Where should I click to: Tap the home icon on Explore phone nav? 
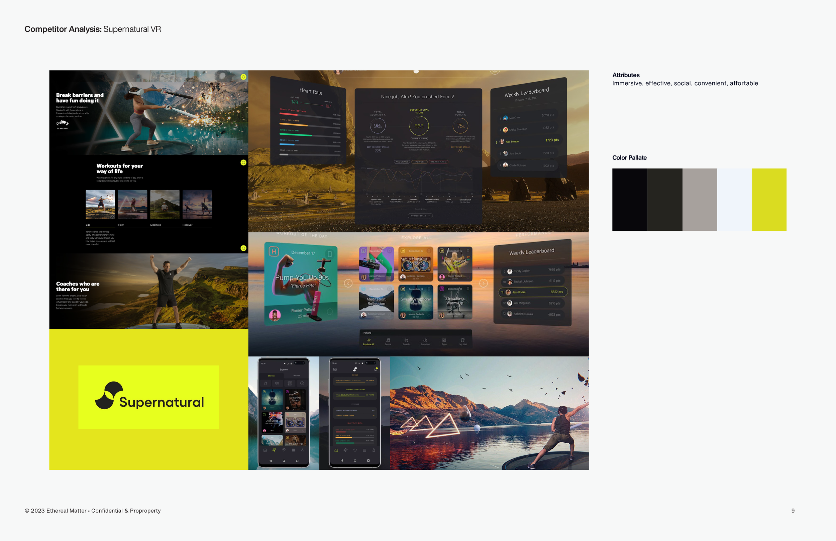click(x=265, y=450)
